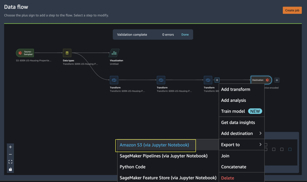Viewport: 307px width, 182px height.
Task: Click the 'Validation complete' status text
Action: [132, 35]
